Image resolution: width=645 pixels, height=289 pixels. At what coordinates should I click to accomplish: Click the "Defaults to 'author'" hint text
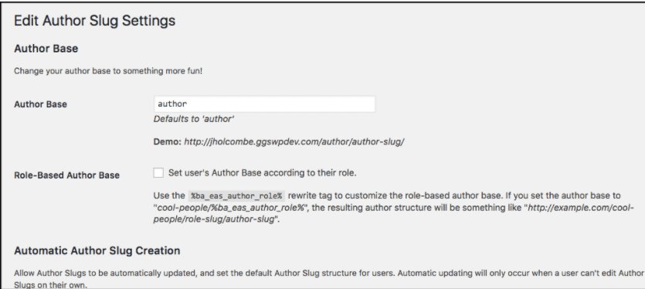pos(194,119)
